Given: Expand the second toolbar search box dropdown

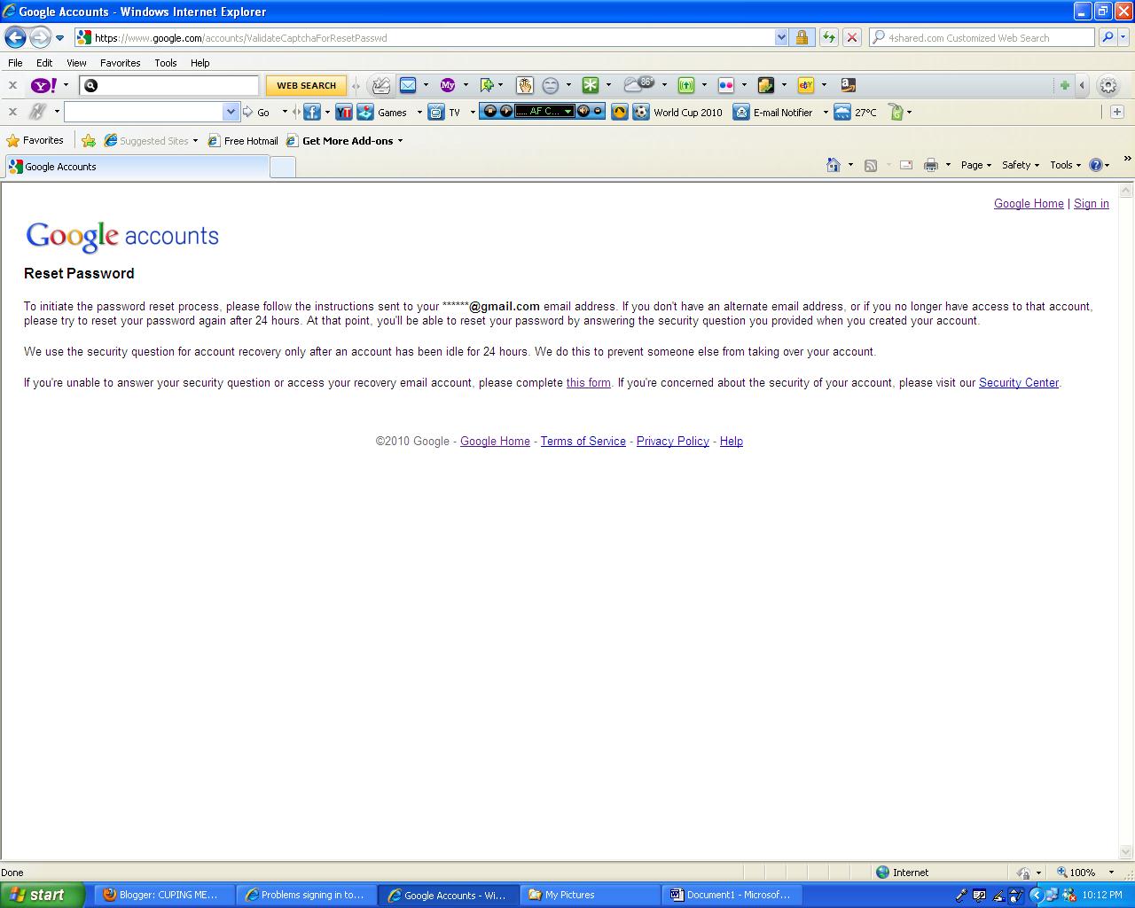Looking at the screenshot, I should click(231, 112).
